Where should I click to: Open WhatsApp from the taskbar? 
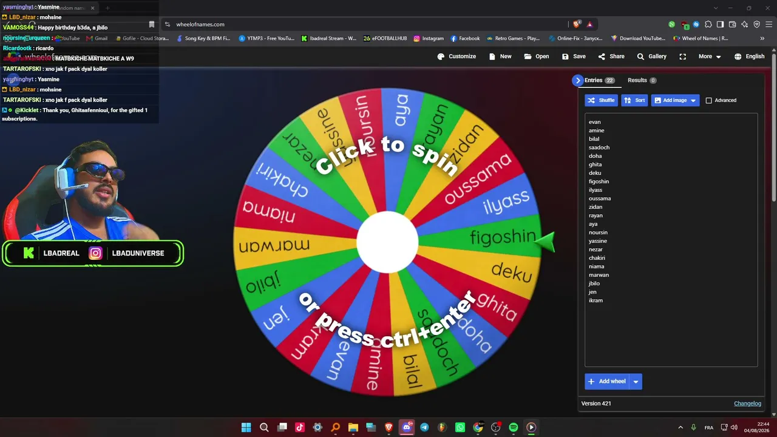pyautogui.click(x=460, y=427)
